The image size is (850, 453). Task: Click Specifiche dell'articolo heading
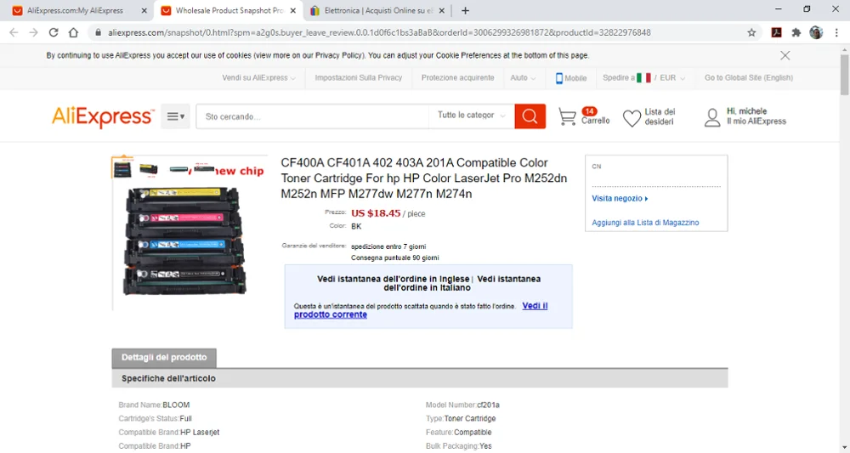pos(168,378)
